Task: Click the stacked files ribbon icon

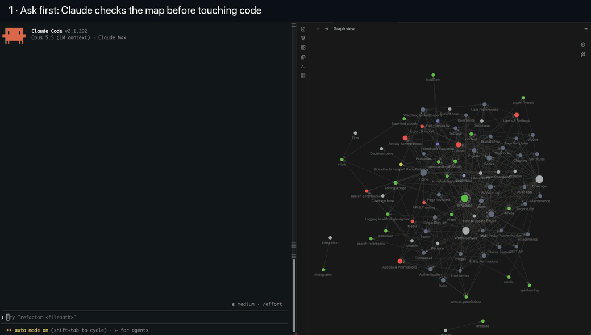Action: pos(303,57)
